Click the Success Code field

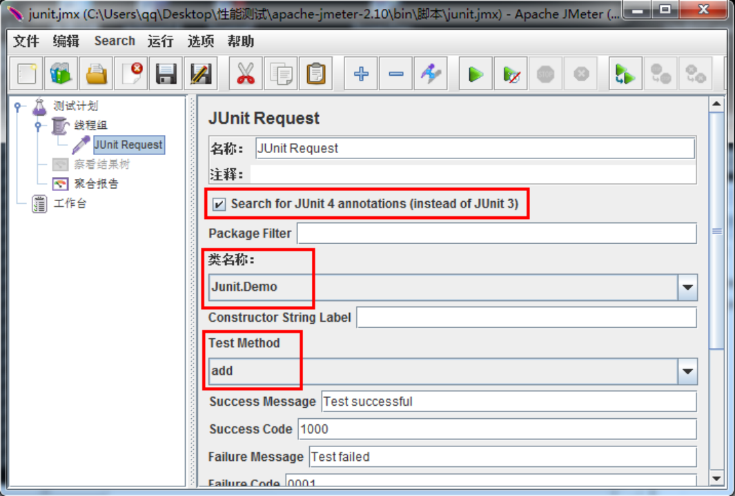click(x=497, y=429)
